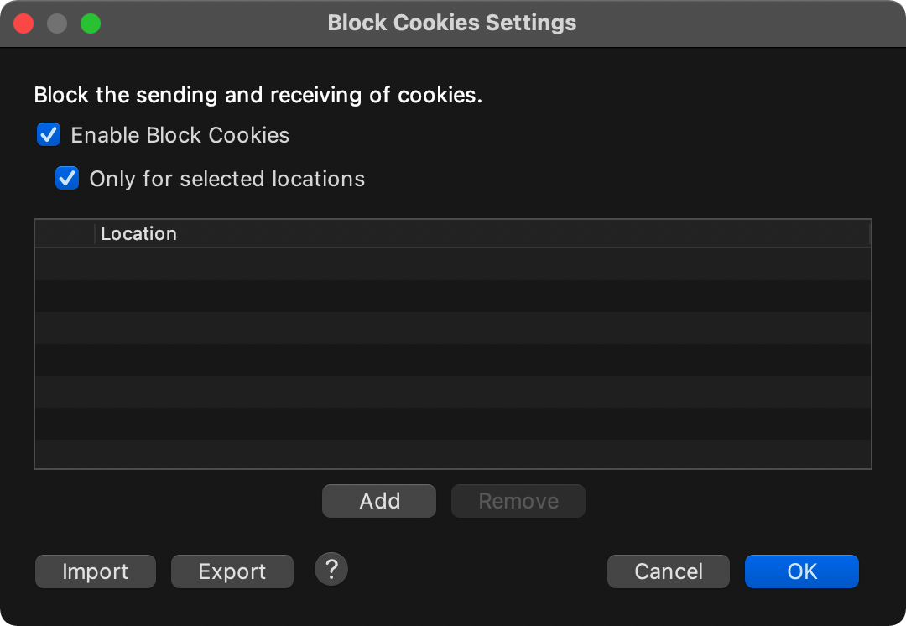Confirm settings with the OK button
Image resolution: width=906 pixels, height=626 pixels.
click(x=801, y=571)
